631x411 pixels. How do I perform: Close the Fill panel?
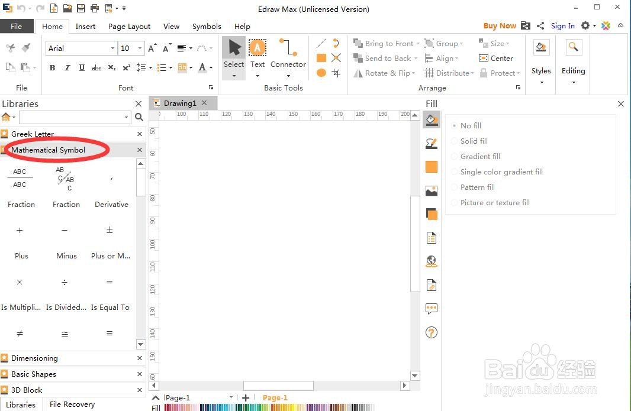pyautogui.click(x=620, y=103)
